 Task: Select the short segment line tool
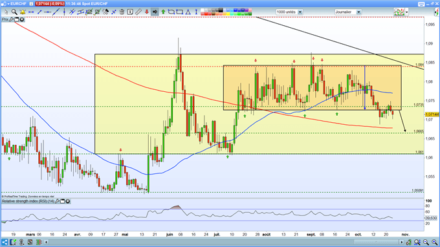[39, 12]
